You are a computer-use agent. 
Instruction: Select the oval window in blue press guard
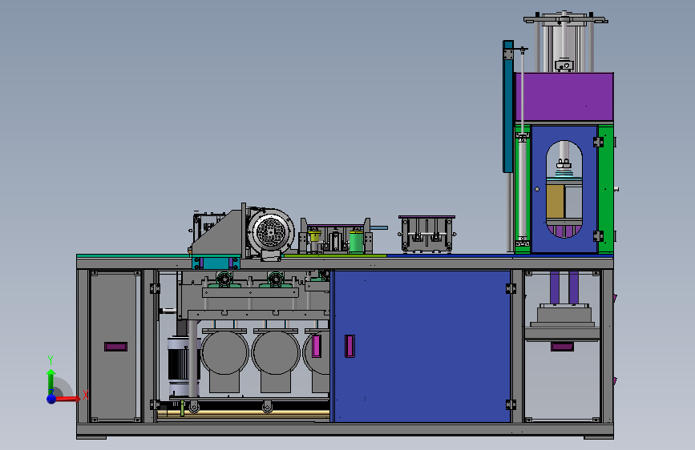pos(564,189)
